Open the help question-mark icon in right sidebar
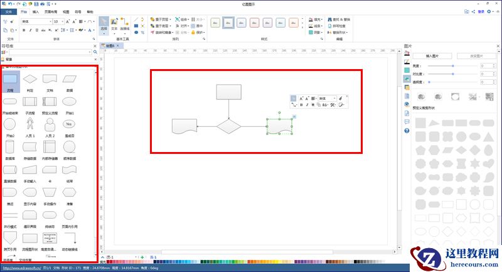This screenshot has width=502, height=272. point(407,131)
